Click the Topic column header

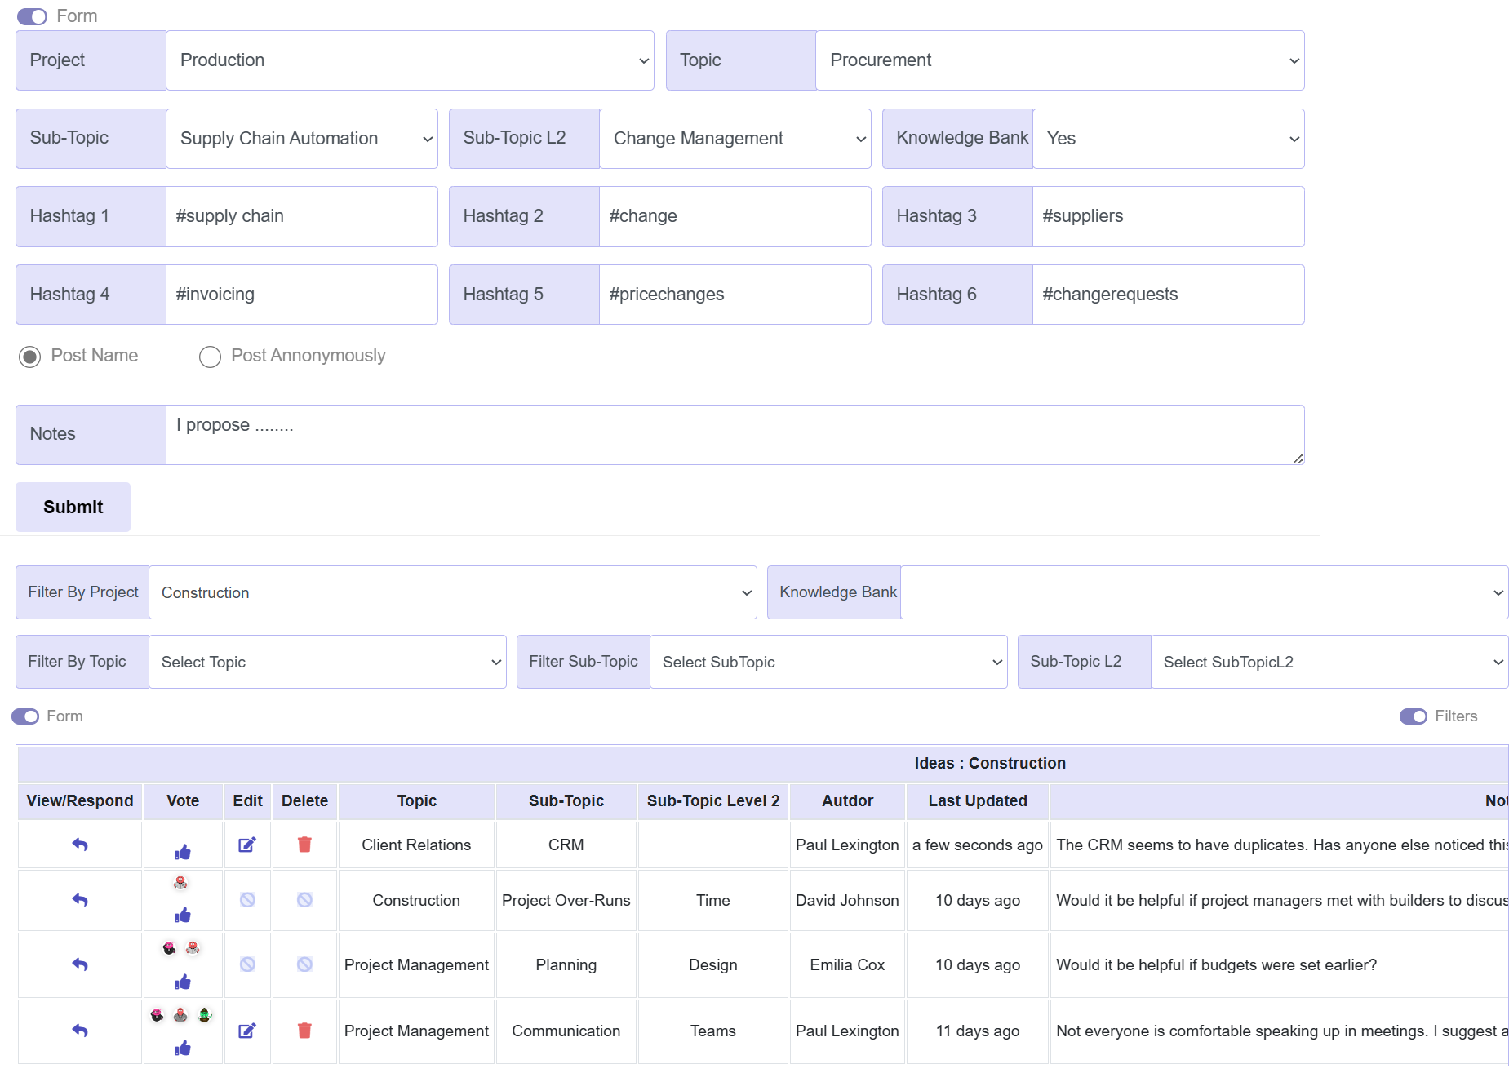(x=416, y=801)
